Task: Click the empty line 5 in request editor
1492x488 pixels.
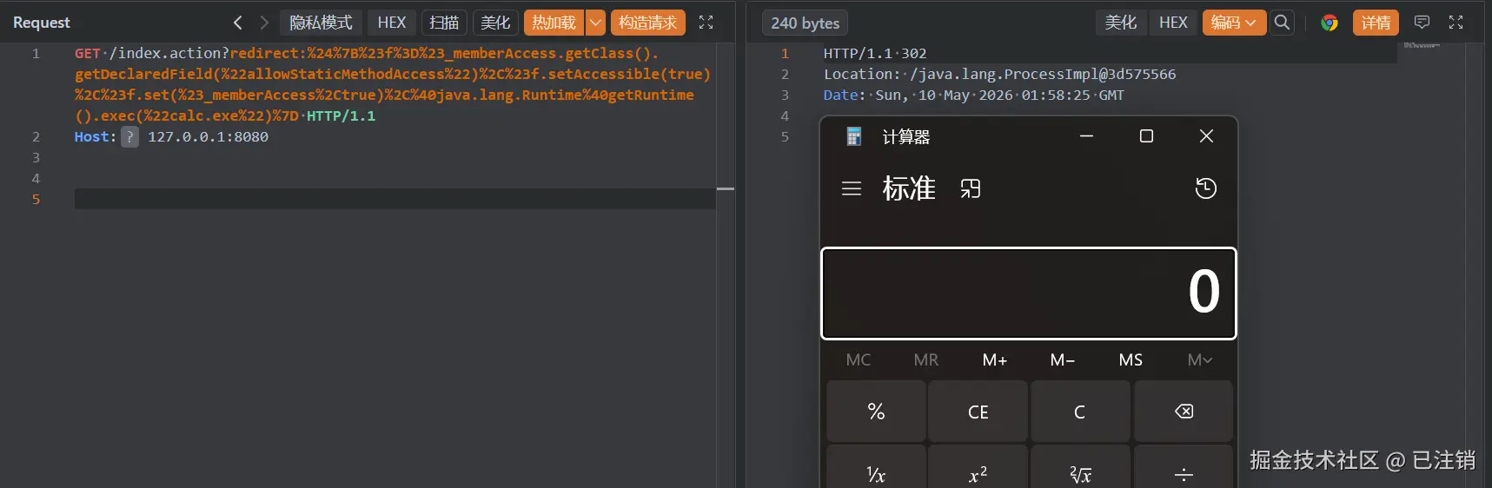Action: click(x=395, y=199)
